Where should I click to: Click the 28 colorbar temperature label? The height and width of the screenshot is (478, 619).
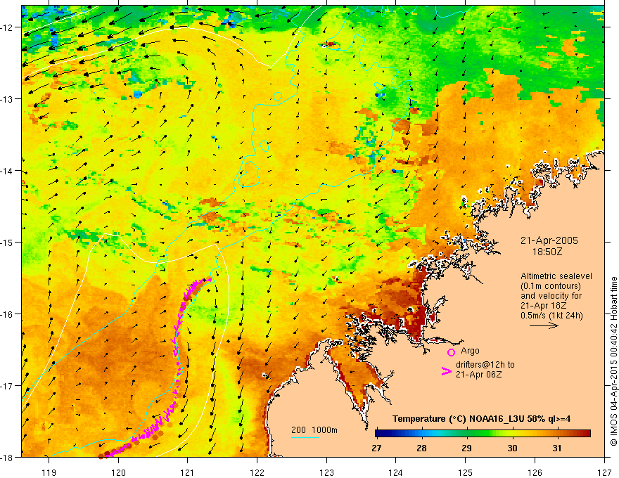tap(421, 448)
